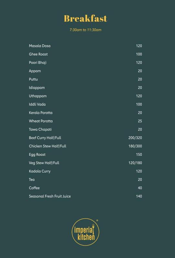Click the Beef Curry Half/Full item
175x258 pixels.
45,138
